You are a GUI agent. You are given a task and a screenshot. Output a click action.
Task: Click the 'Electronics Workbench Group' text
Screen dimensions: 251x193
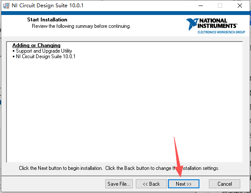coord(221,32)
